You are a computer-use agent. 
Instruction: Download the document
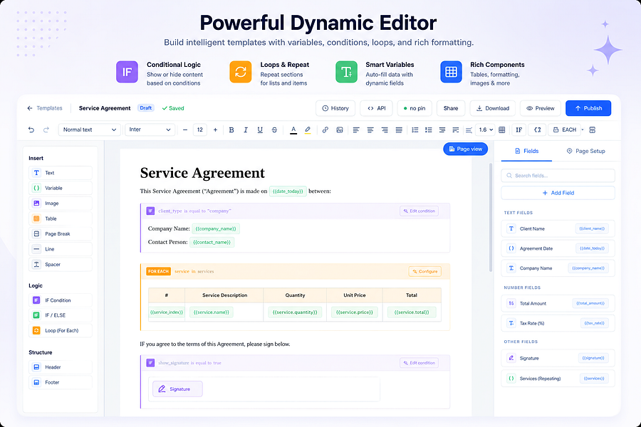coord(493,108)
